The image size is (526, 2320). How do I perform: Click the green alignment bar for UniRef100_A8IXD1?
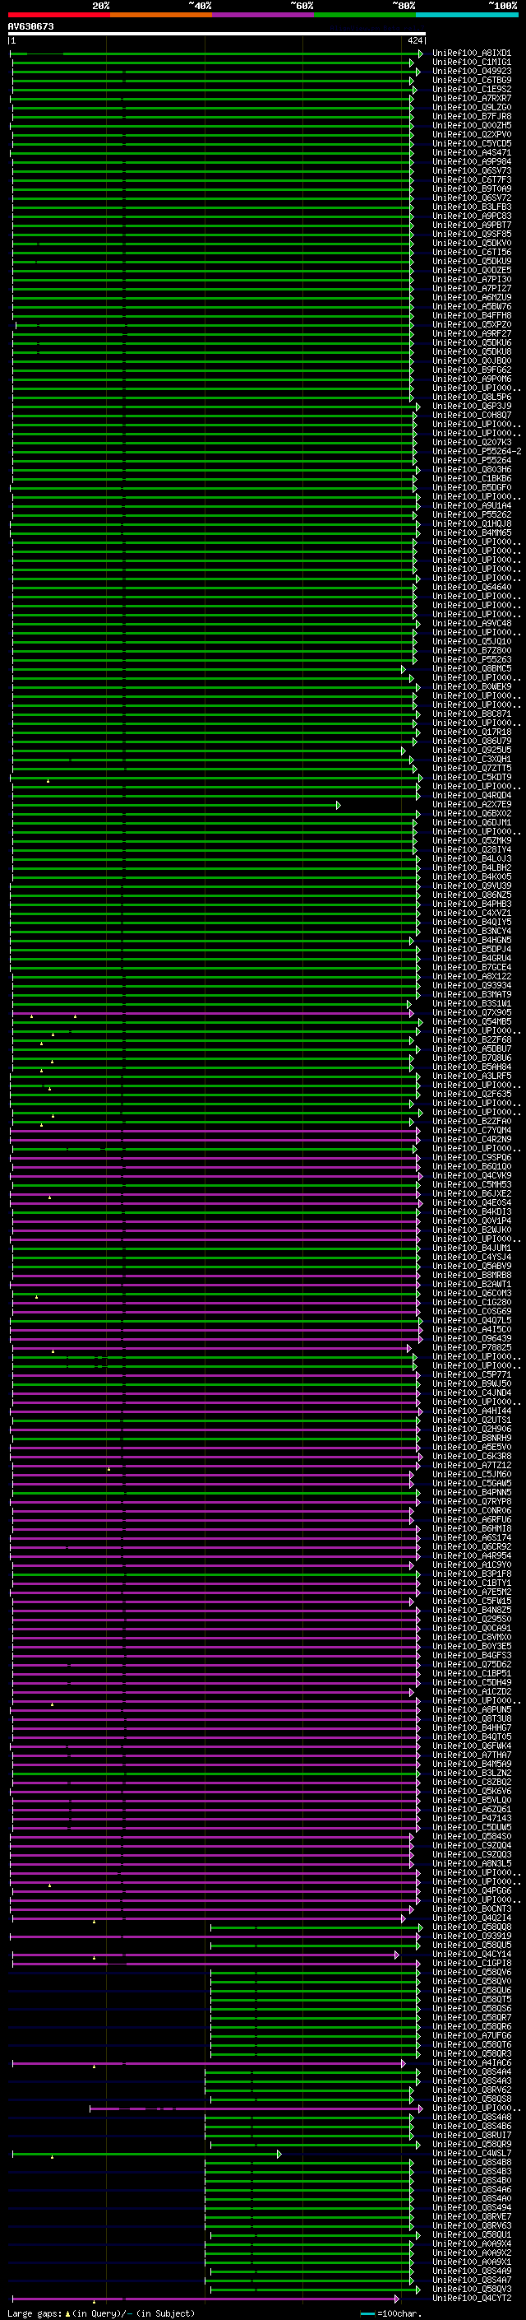click(216, 54)
